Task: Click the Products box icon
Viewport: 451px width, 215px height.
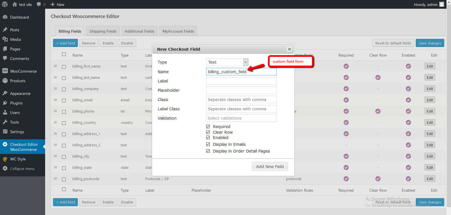Action: (x=5, y=81)
